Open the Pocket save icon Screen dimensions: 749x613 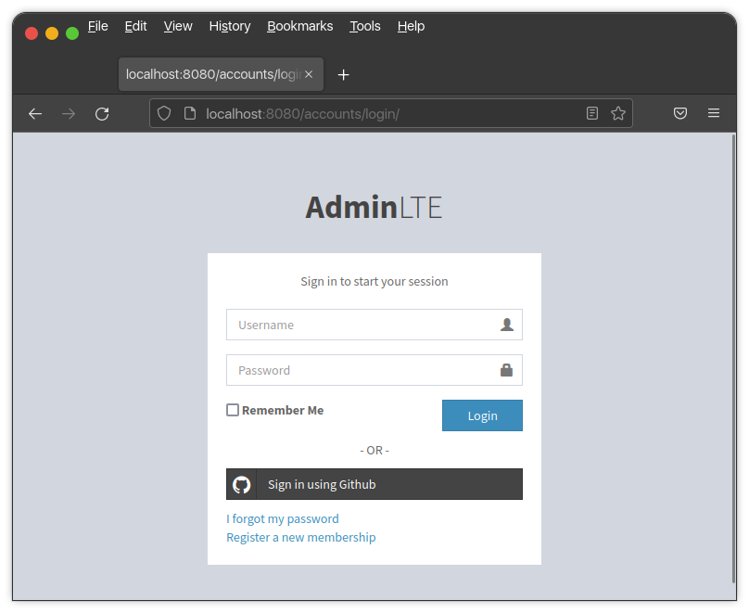(x=680, y=113)
